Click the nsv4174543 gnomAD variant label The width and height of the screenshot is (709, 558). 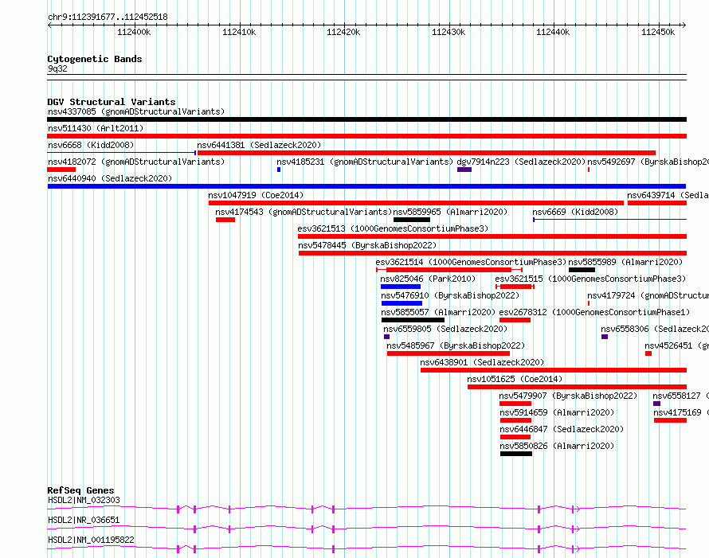[x=304, y=212]
